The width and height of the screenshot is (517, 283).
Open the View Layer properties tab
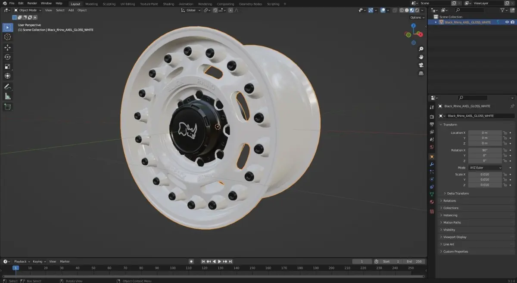(432, 132)
